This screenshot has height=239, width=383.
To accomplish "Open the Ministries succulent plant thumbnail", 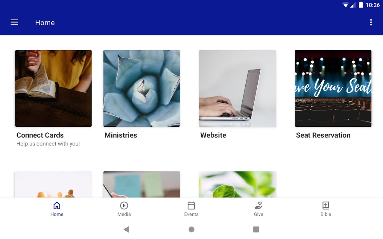I will click(142, 88).
